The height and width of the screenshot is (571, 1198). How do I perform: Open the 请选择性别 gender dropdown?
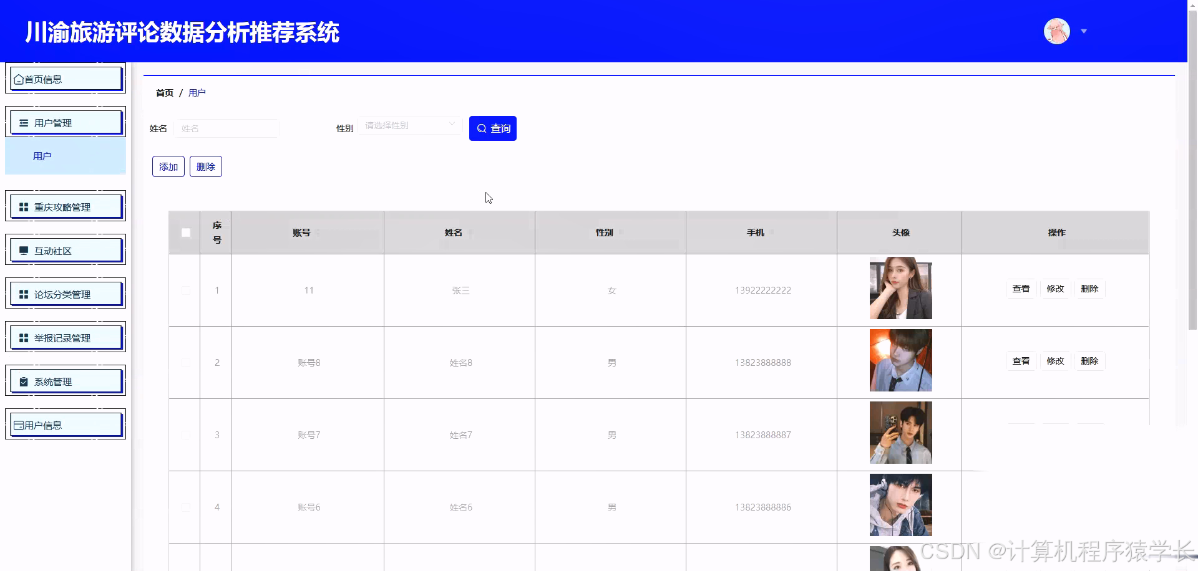coord(410,125)
